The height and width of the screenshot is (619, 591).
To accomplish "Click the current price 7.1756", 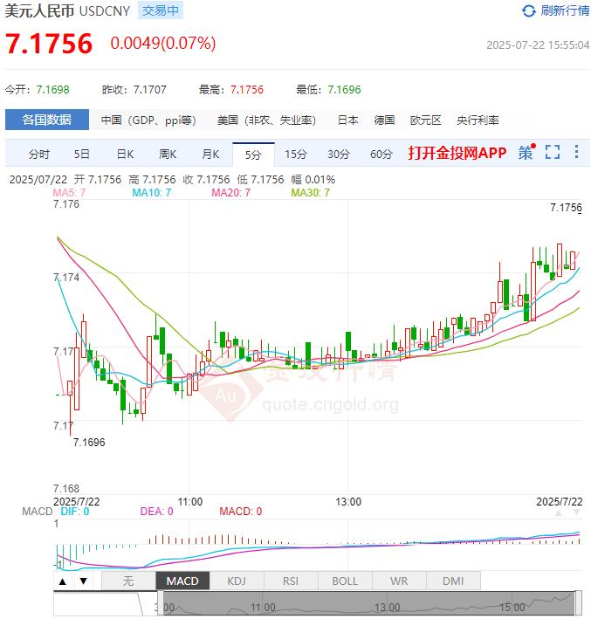I will click(x=49, y=44).
